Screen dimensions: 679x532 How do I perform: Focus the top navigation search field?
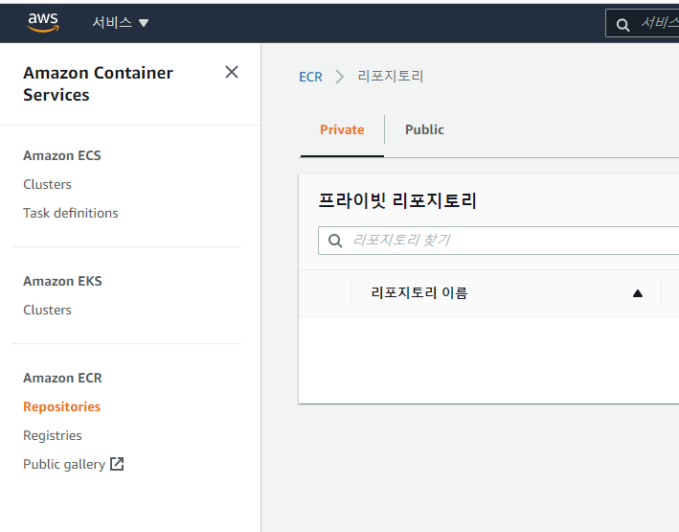click(x=659, y=24)
